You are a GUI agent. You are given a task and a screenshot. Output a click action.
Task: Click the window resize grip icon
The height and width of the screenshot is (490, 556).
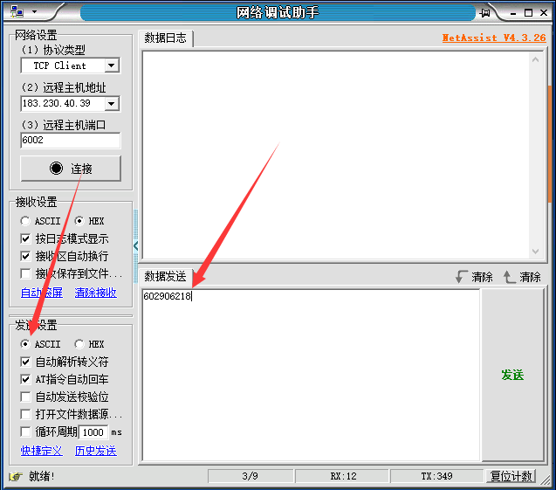pos(546,480)
